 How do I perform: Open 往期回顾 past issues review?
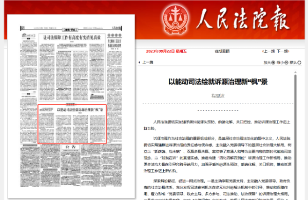pyautogui.click(x=222, y=51)
